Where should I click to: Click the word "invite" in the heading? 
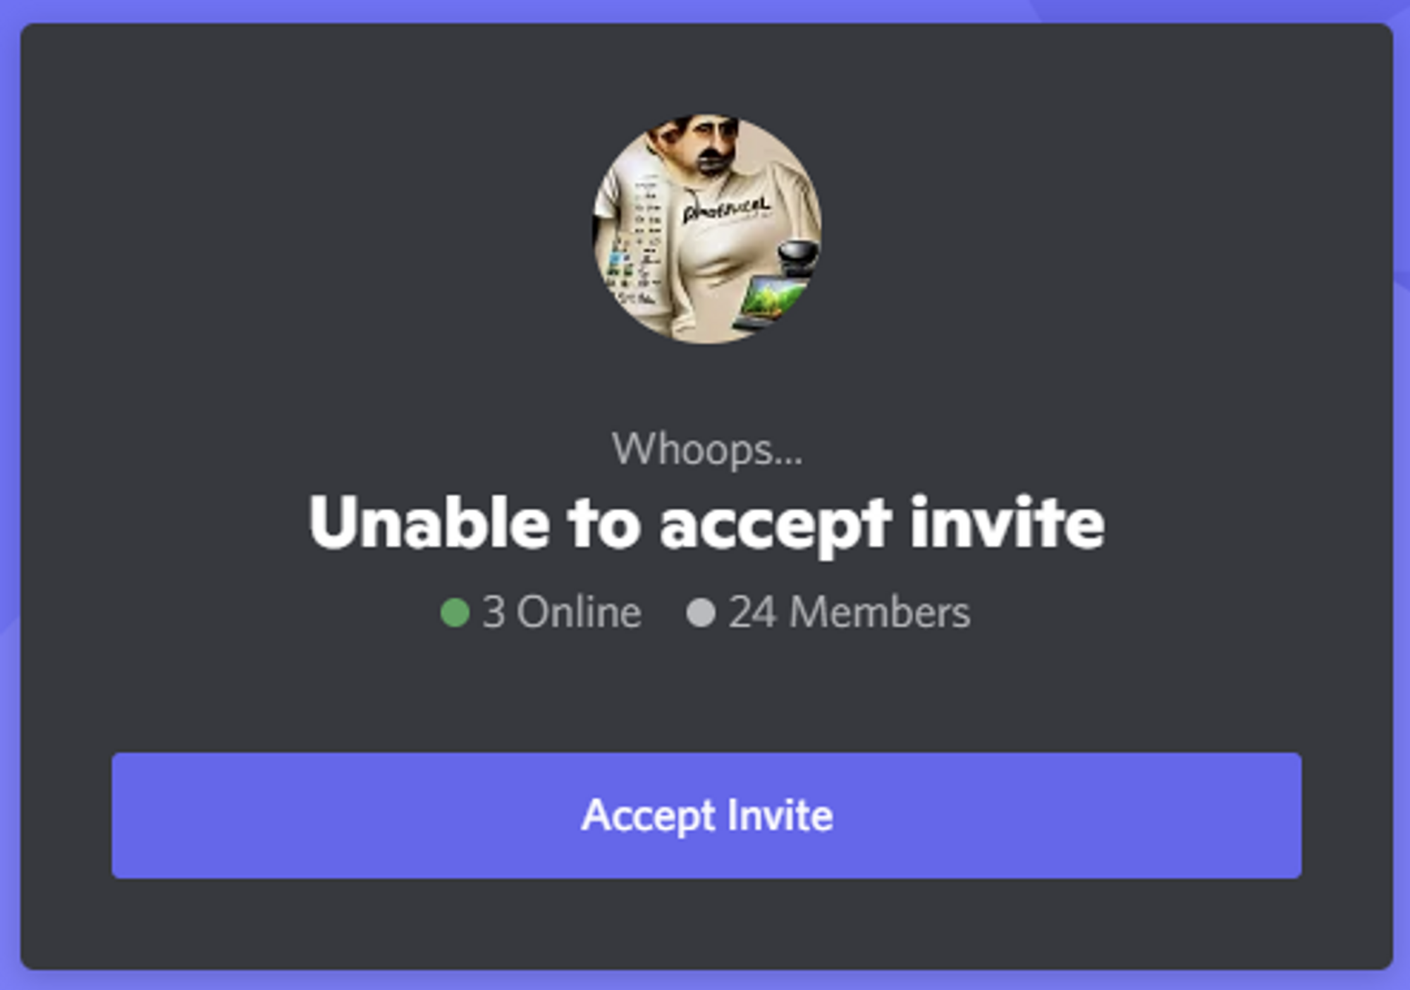1008,522
